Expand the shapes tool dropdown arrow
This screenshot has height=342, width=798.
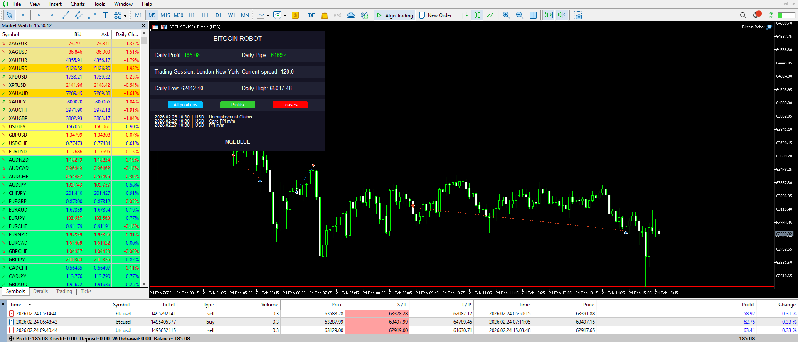point(125,16)
